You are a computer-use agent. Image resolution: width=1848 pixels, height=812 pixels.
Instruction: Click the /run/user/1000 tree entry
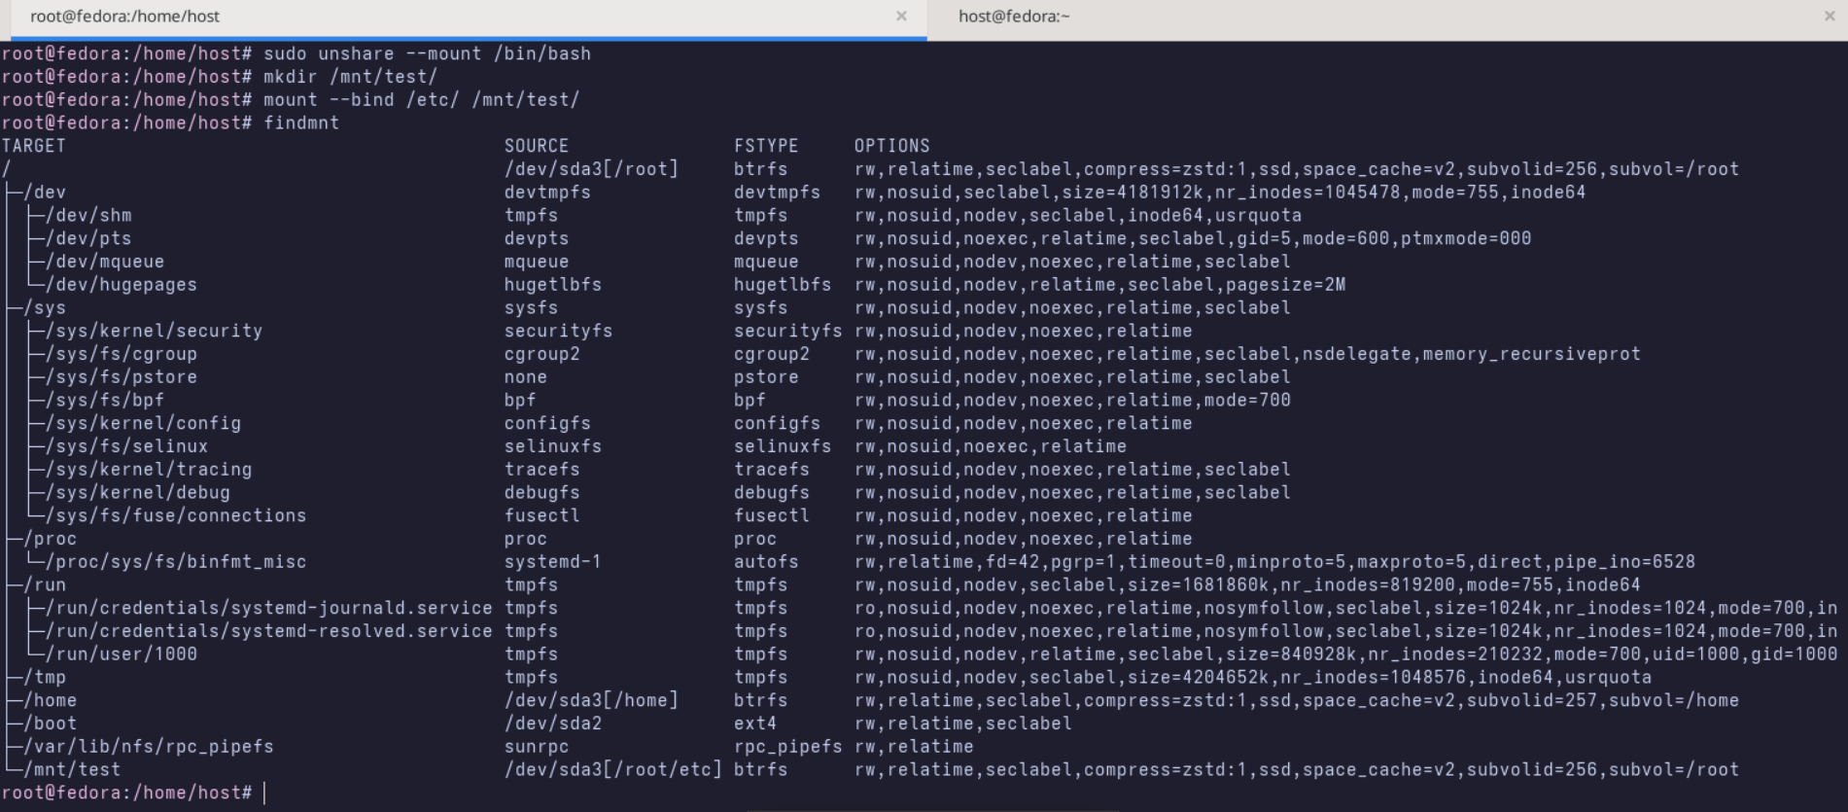click(x=121, y=654)
